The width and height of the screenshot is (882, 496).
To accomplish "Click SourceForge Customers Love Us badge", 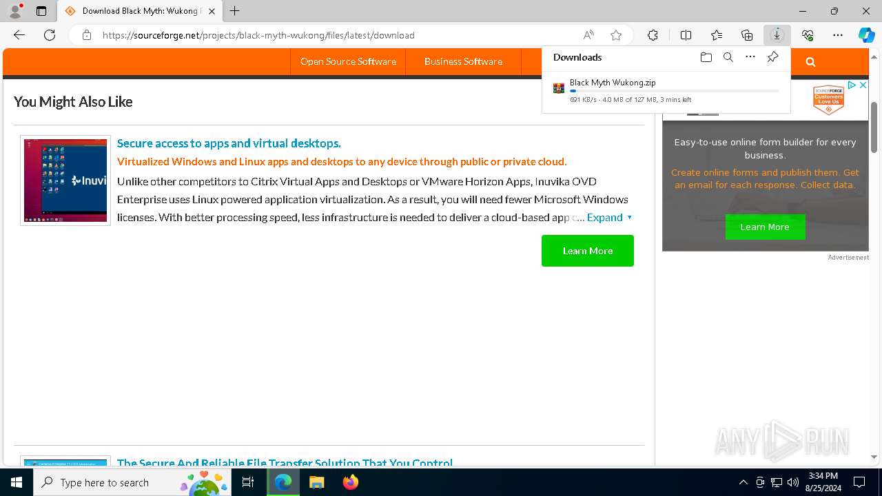I will point(828,100).
